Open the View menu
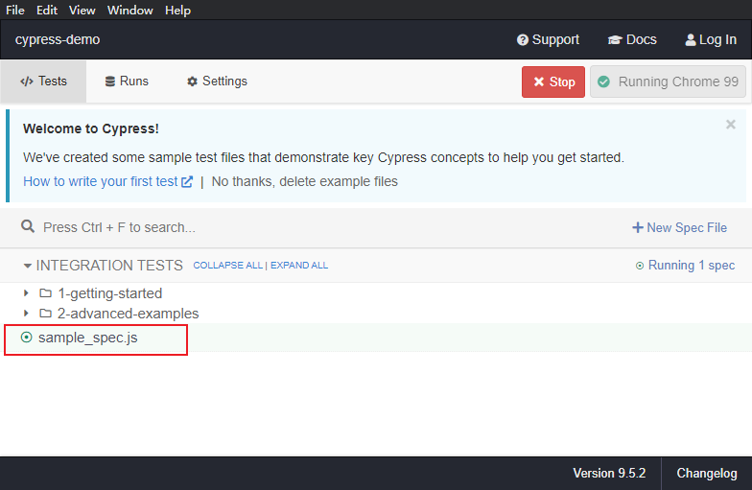 [x=82, y=10]
